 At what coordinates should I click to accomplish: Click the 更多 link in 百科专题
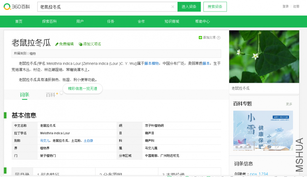click(x=289, y=104)
